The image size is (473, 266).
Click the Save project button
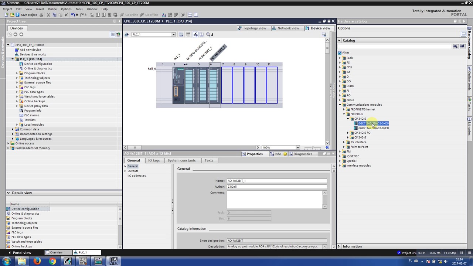coord(26,15)
